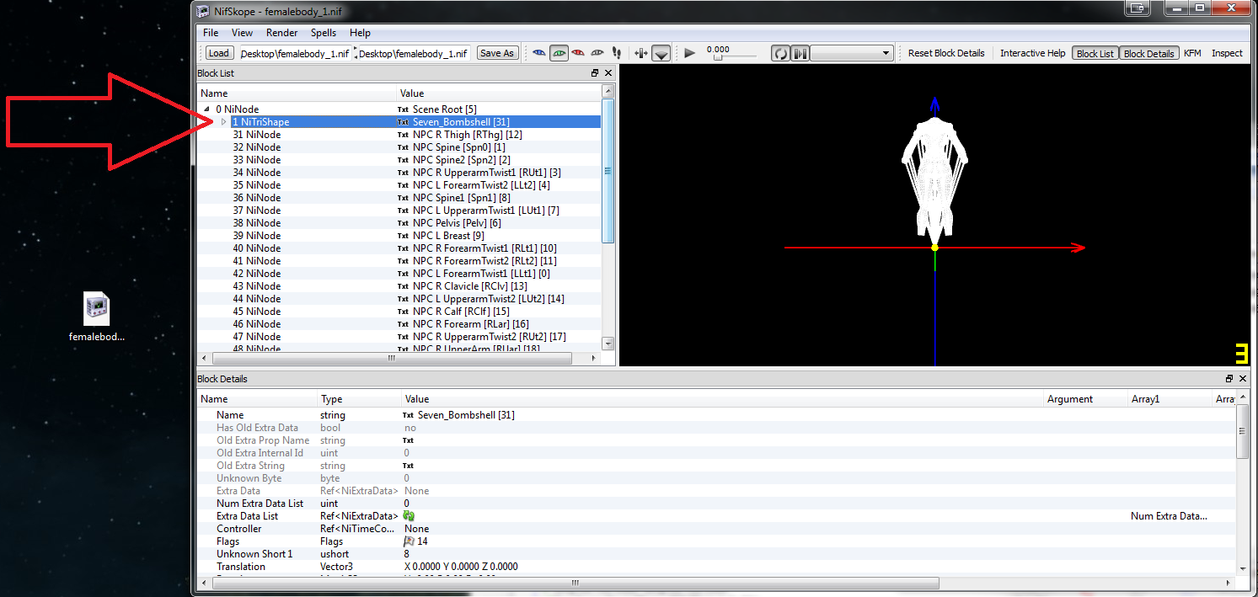Toggle the Block List panel button
The width and height of the screenshot is (1258, 597).
[x=1095, y=52]
